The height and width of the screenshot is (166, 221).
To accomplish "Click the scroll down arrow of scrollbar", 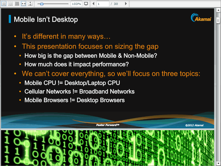I will pos(218,163).
